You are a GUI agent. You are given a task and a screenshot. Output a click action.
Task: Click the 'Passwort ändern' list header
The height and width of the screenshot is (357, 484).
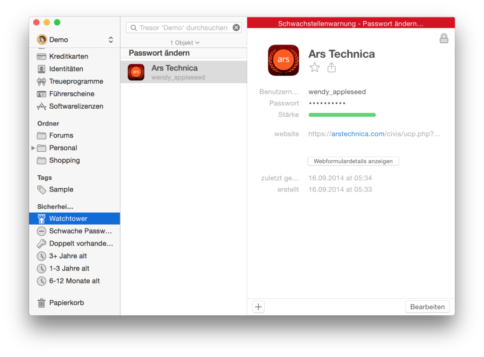[159, 53]
